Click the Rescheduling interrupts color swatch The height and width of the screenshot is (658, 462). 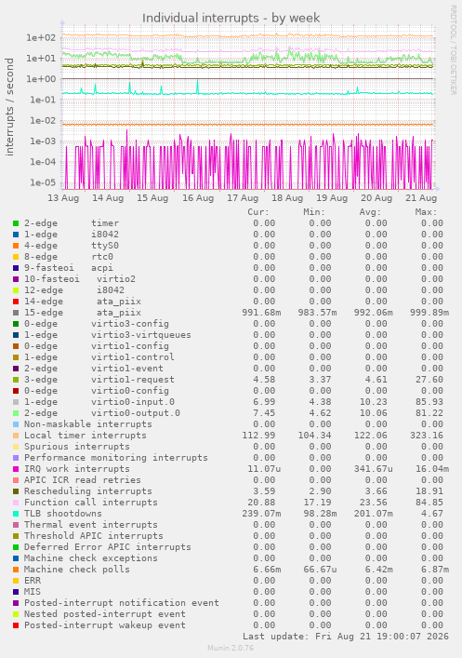tap(16, 491)
